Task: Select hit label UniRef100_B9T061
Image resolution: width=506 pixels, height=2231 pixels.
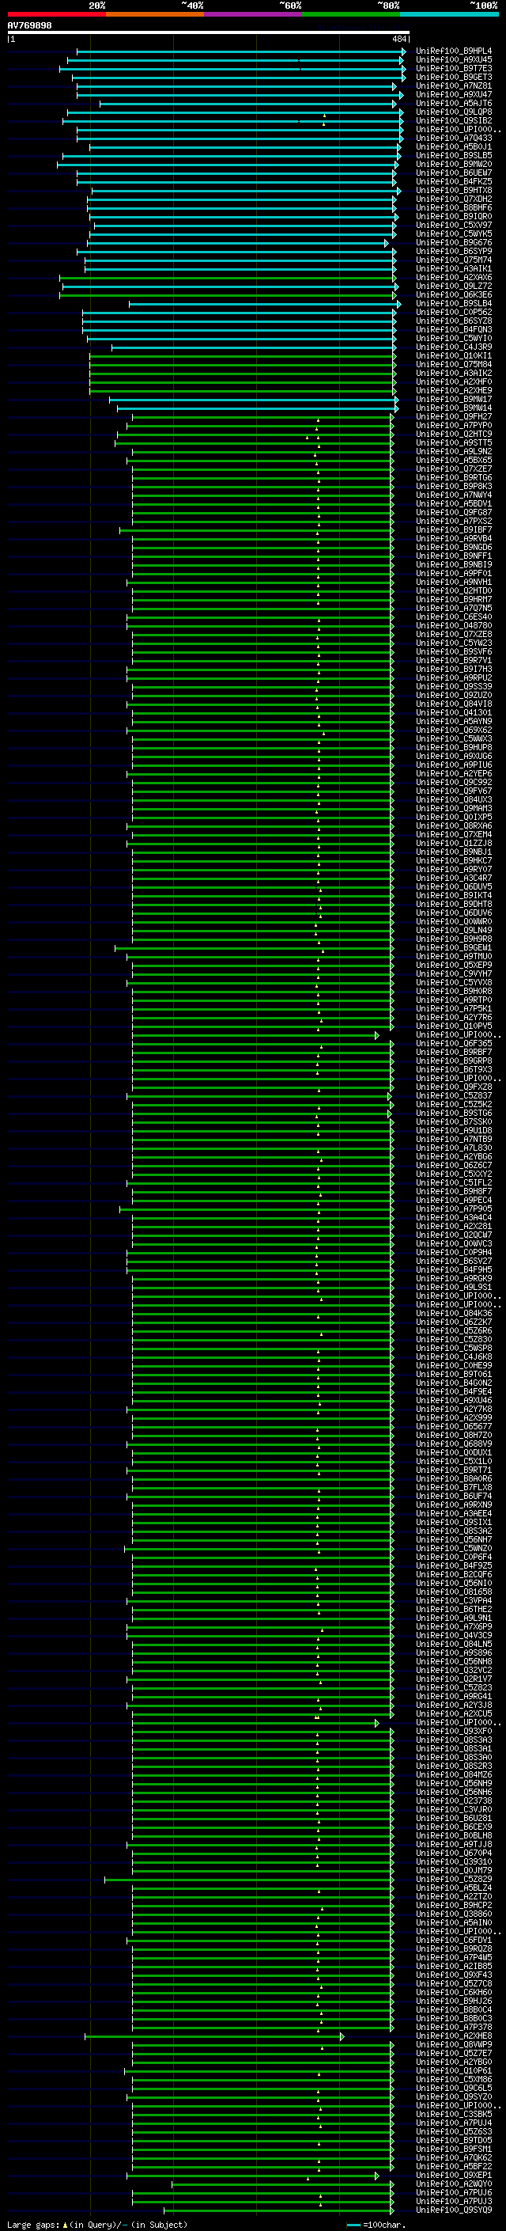Action: pyautogui.click(x=454, y=1375)
